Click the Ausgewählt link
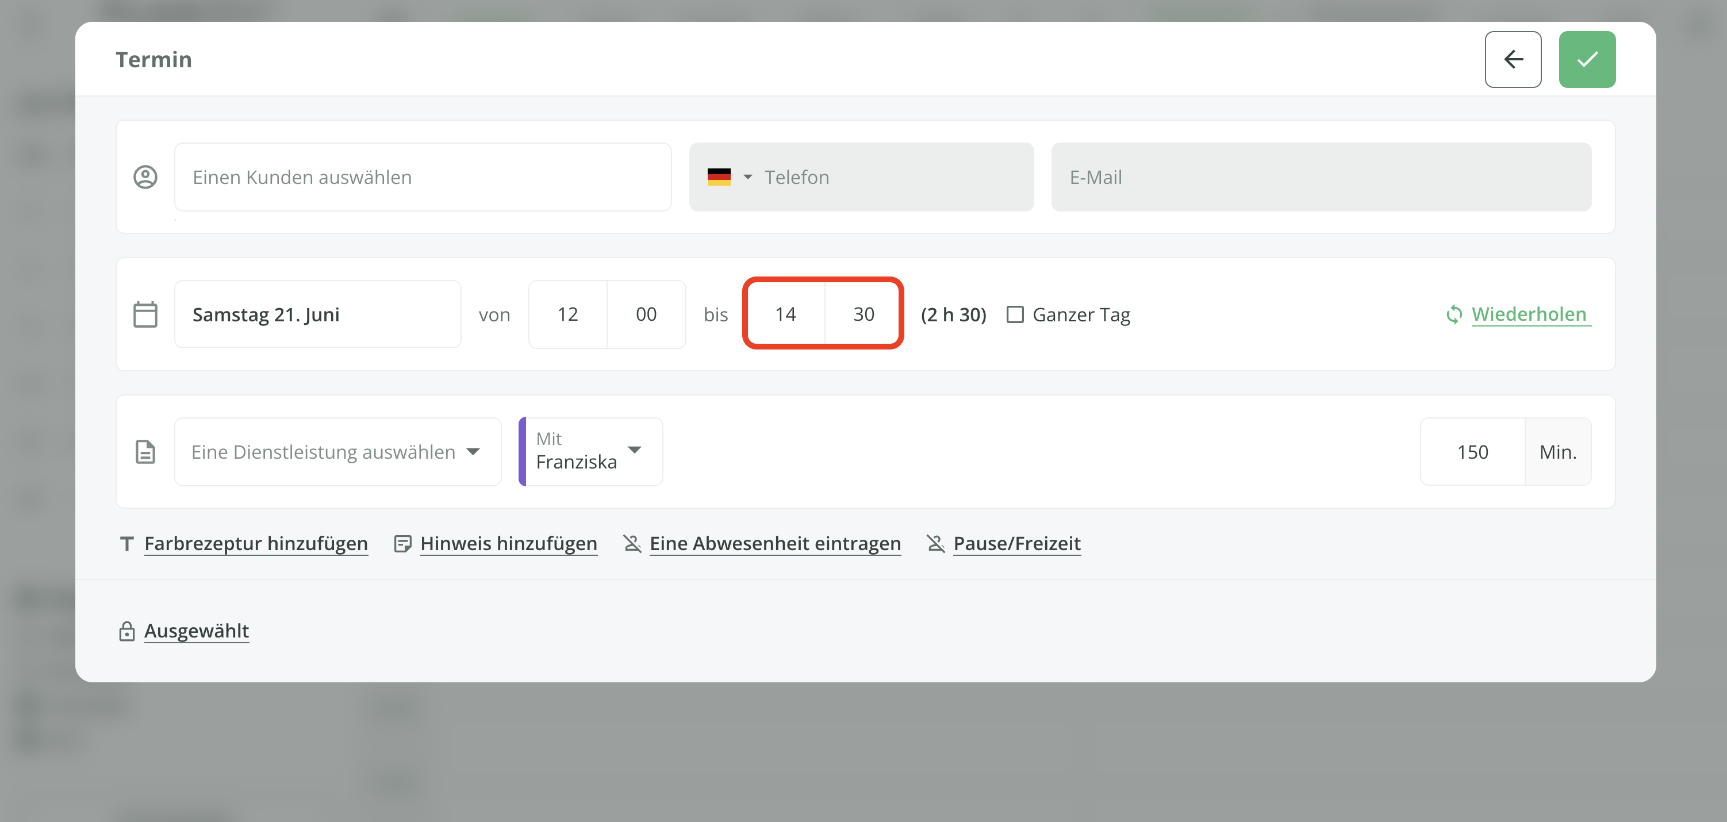 197,631
